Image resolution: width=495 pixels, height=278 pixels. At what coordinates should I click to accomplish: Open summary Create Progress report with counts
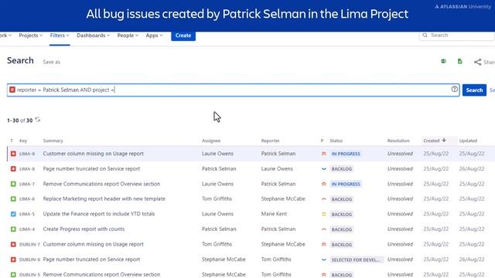click(84, 229)
